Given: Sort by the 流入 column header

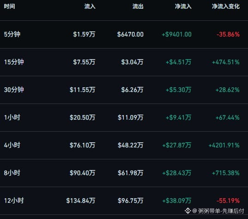Looking at the screenshot, I should coord(90,6).
